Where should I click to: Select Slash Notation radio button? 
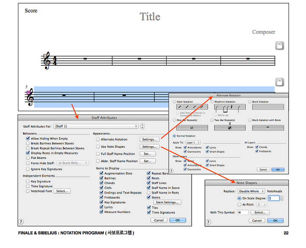174,102
